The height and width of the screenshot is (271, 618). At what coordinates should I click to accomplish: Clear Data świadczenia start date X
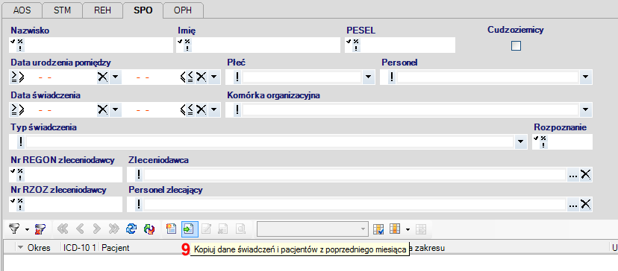tap(102, 109)
